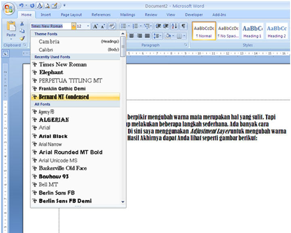Click the Undo icon
291x233 pixels.
coord(21,6)
